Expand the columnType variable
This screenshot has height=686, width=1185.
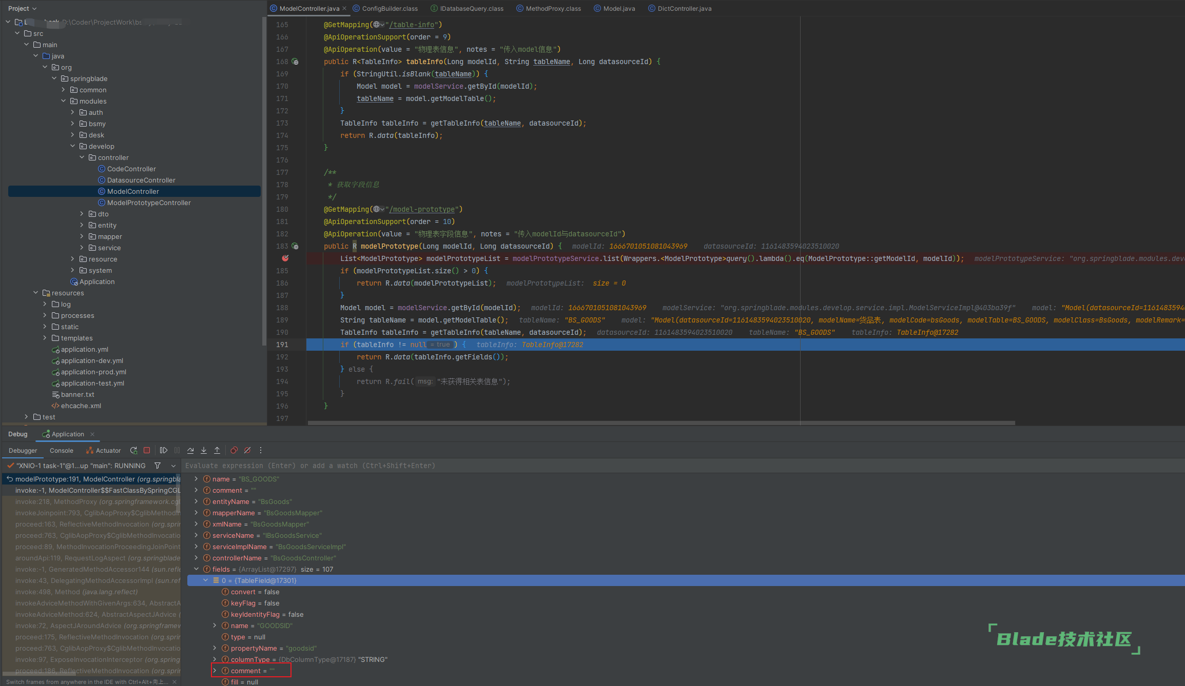coord(215,659)
